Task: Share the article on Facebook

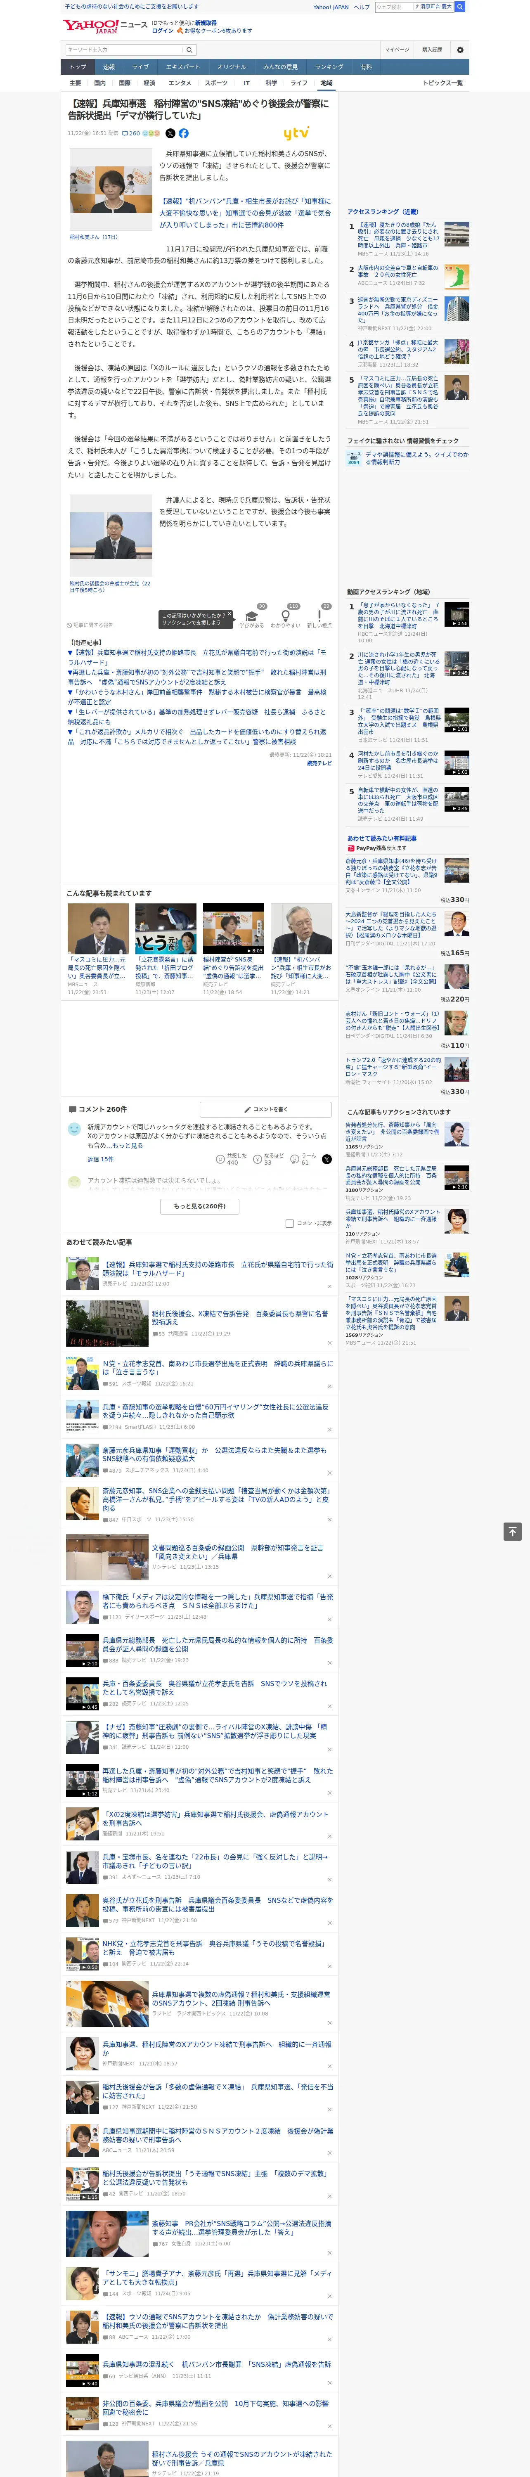Action: point(184,134)
